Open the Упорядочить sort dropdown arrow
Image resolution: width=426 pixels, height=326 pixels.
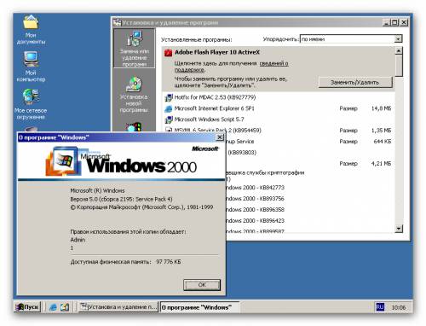[399, 38]
